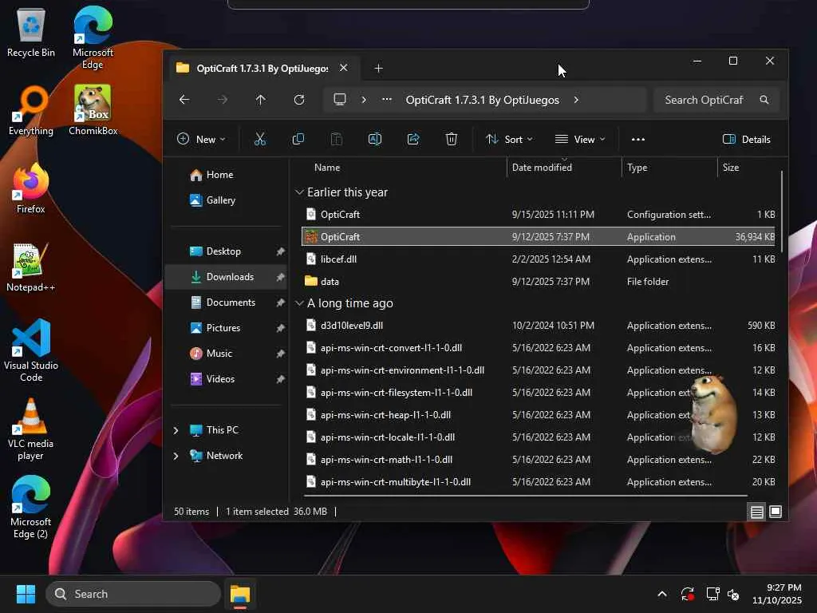Go forward with the right arrow
The width and height of the screenshot is (817, 613).
coord(223,100)
